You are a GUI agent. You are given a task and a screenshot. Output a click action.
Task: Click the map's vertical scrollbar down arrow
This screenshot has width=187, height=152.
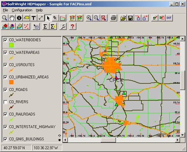(182, 135)
